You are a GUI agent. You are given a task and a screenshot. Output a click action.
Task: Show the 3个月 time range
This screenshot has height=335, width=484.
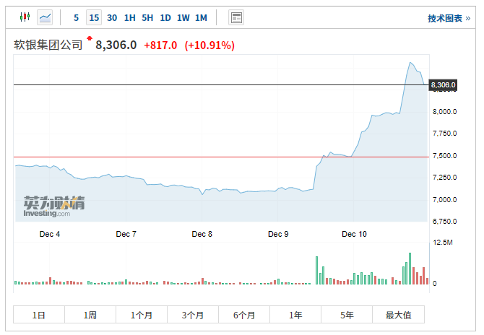pyautogui.click(x=193, y=315)
